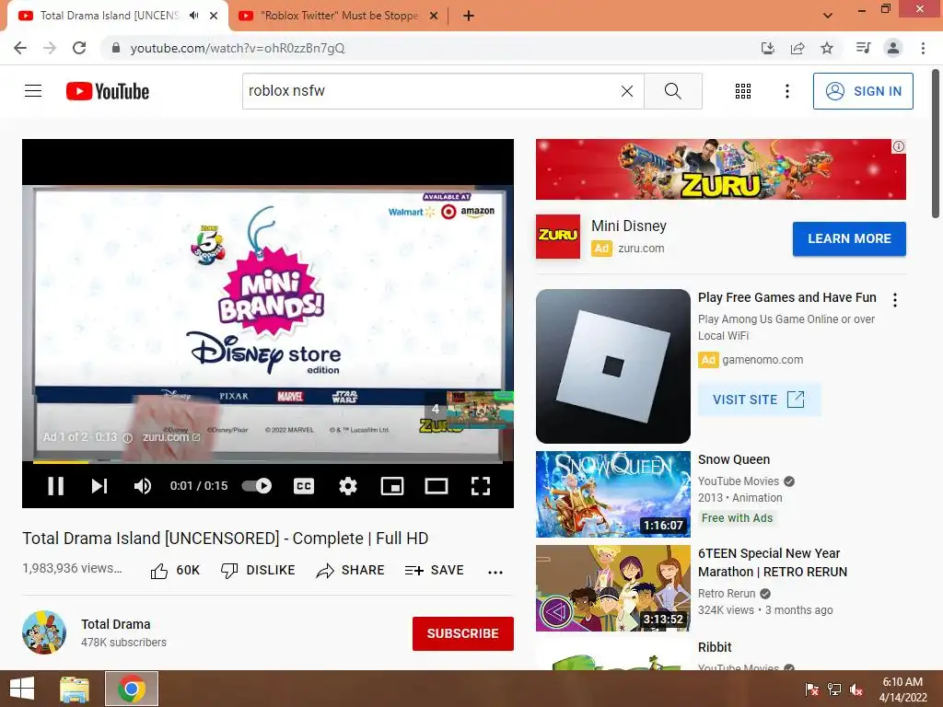Open ad info icon beside ad timer
The image size is (943, 707).
127,437
